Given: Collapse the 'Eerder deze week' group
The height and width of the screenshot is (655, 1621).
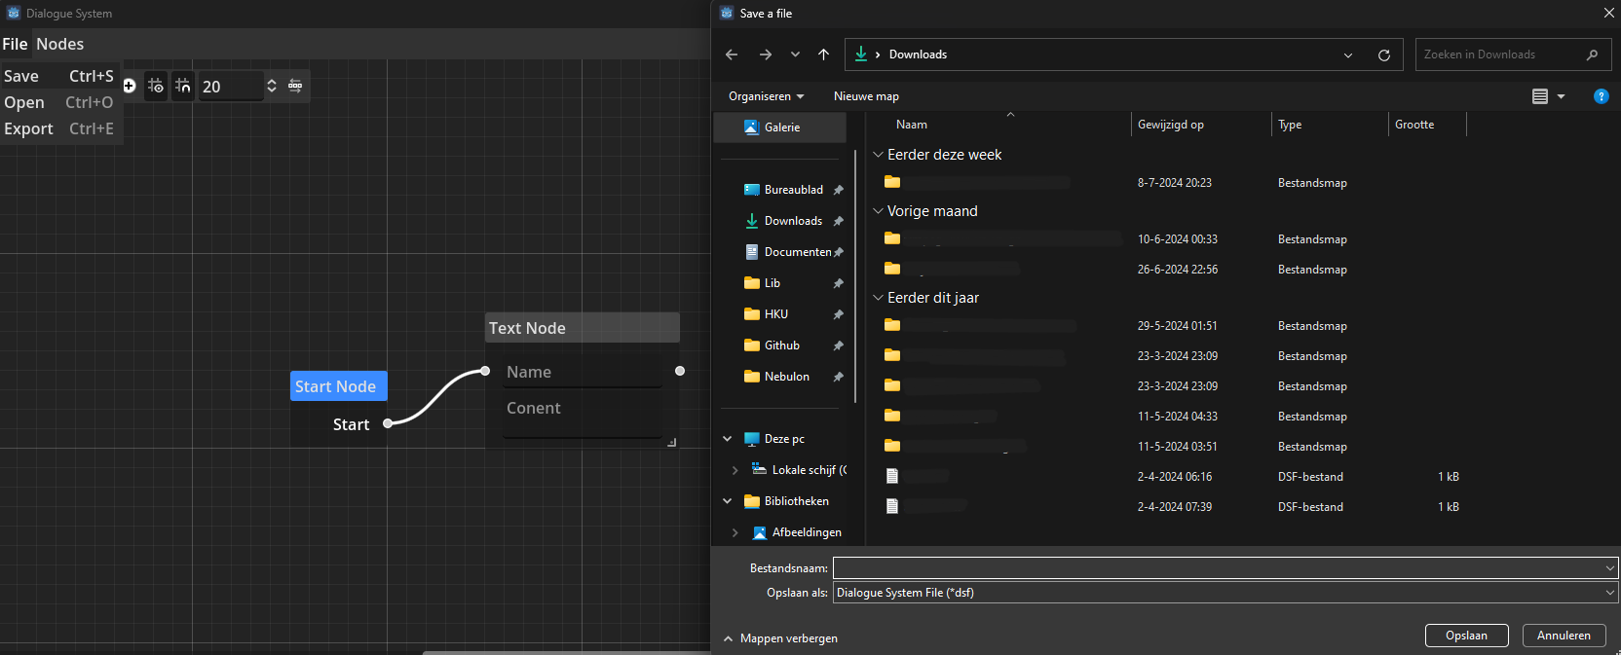Looking at the screenshot, I should tap(878, 155).
